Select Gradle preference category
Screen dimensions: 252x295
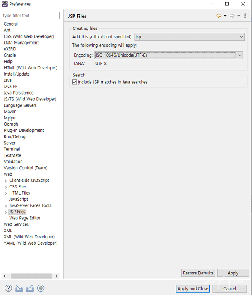coord(10,55)
